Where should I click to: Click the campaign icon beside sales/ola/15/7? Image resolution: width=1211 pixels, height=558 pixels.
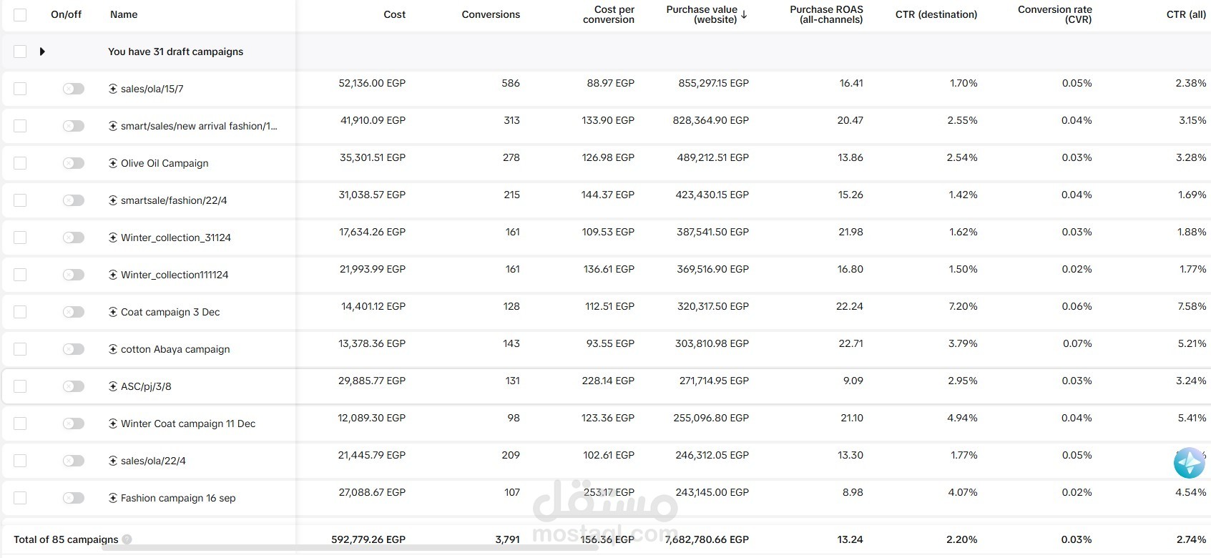[113, 89]
